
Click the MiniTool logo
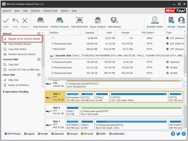(x=175, y=11)
